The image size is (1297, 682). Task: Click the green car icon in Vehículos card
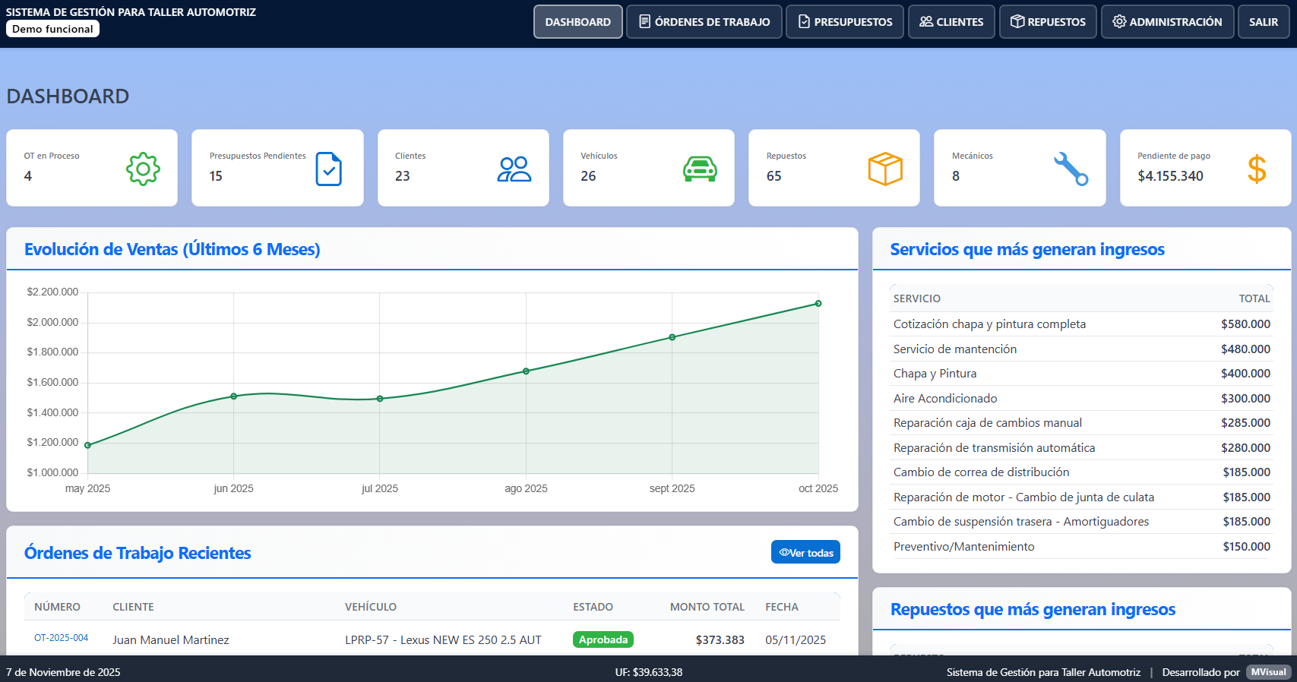click(x=700, y=169)
